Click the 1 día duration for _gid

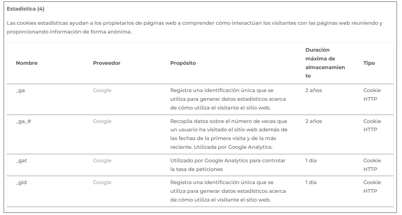coord(311,182)
